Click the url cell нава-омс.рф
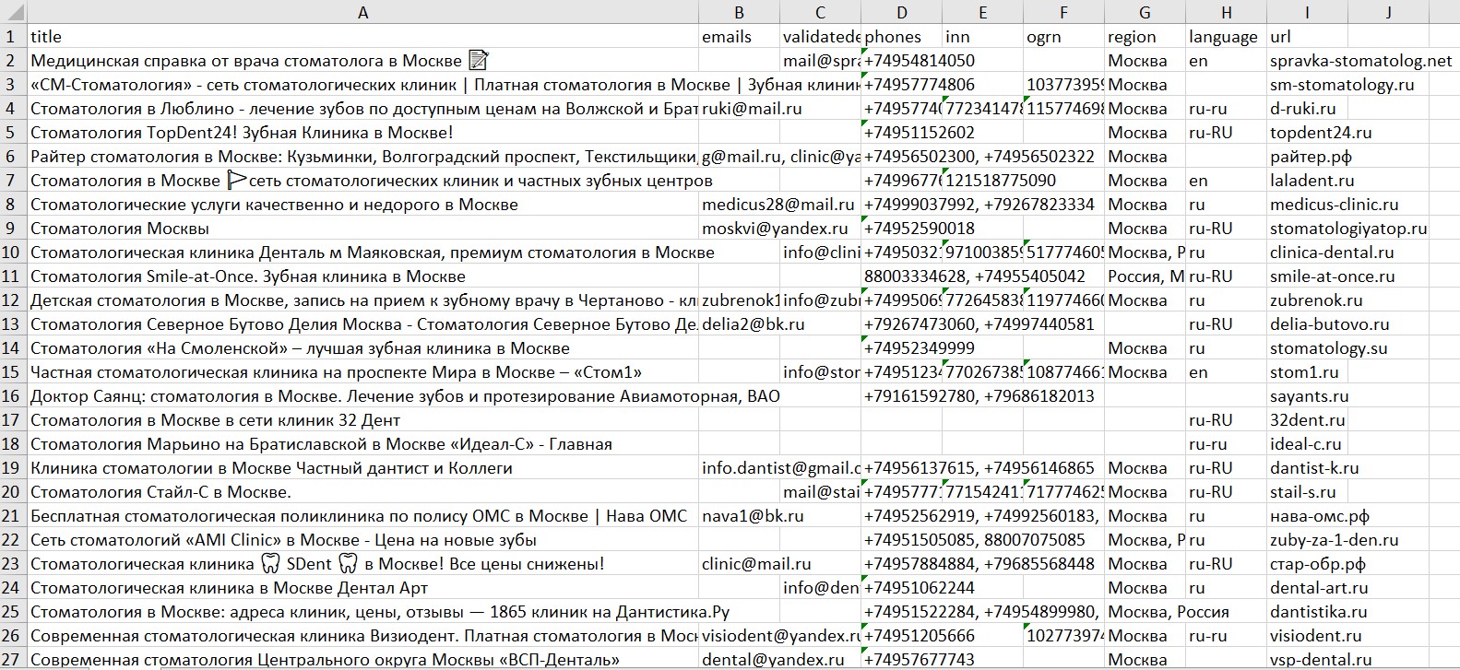 (1320, 516)
